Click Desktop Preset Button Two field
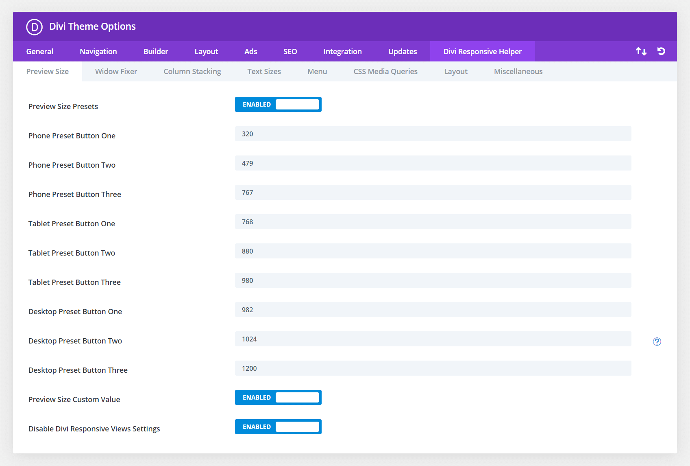The height and width of the screenshot is (466, 690). [x=433, y=339]
